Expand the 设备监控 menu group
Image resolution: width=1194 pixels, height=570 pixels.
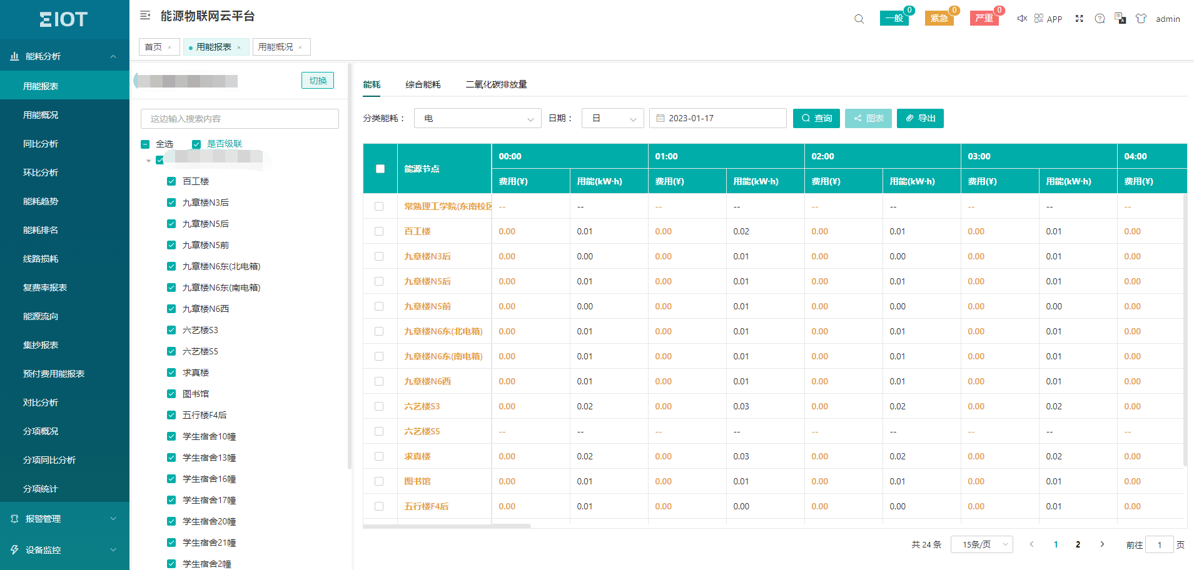click(x=113, y=550)
